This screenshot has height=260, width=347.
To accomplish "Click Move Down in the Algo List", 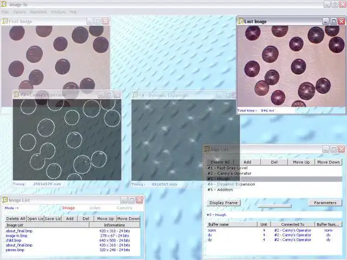I will click(x=329, y=162).
